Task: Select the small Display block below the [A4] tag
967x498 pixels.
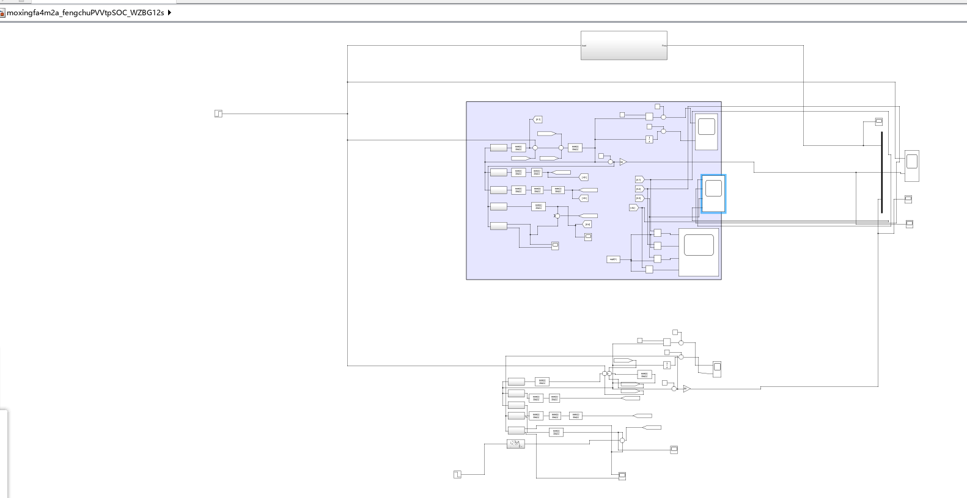Action: tap(588, 237)
